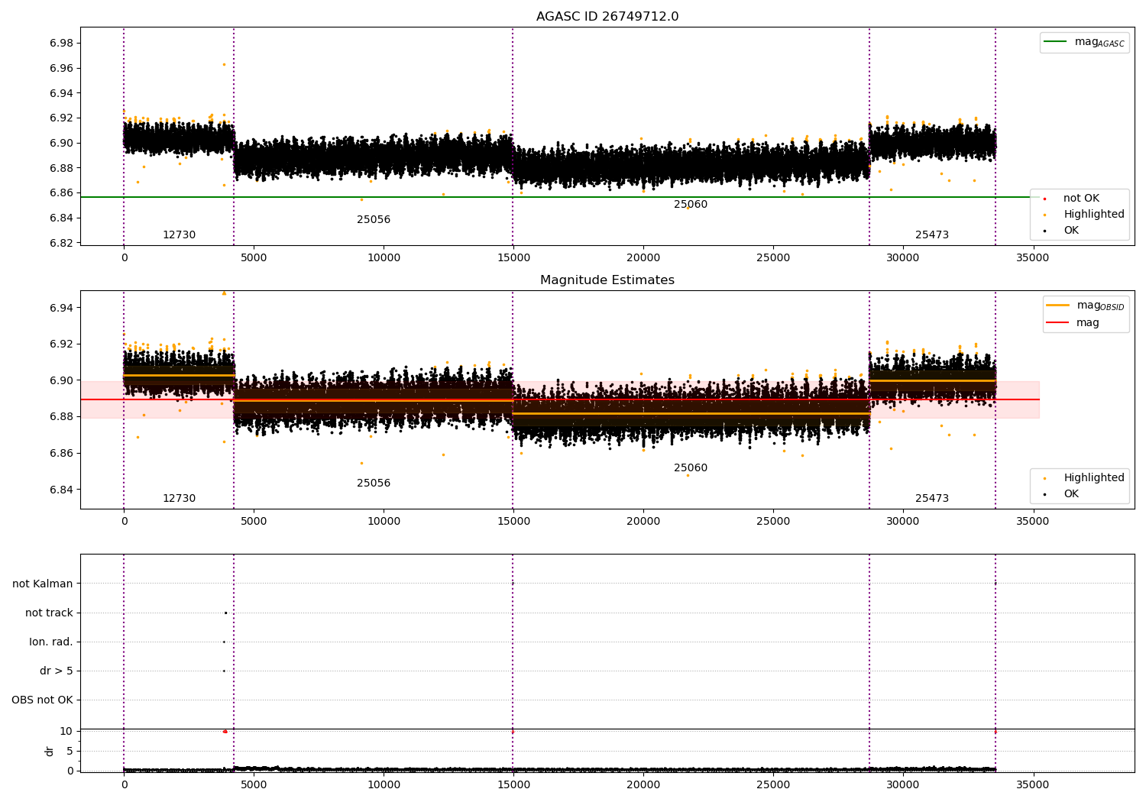
Task: Click obsid label 25473 in top plot
Action: 932,235
